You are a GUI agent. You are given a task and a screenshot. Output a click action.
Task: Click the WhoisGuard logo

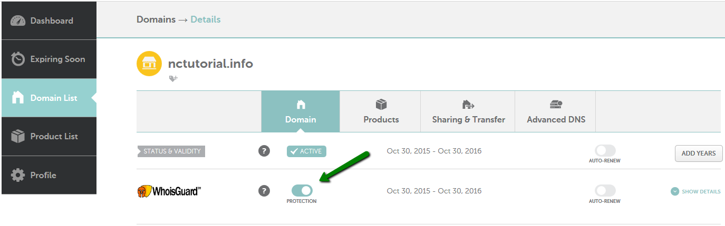(x=169, y=191)
